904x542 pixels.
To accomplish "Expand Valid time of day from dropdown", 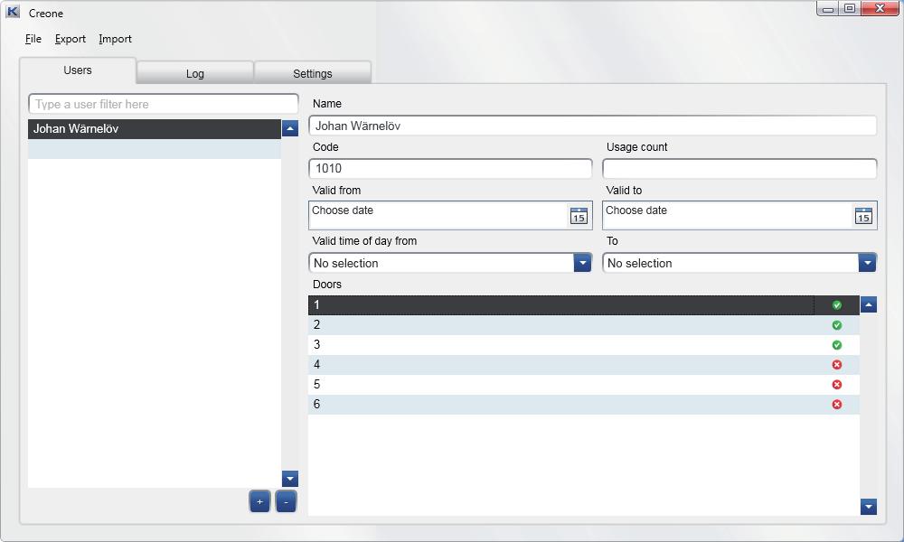I will click(582, 263).
